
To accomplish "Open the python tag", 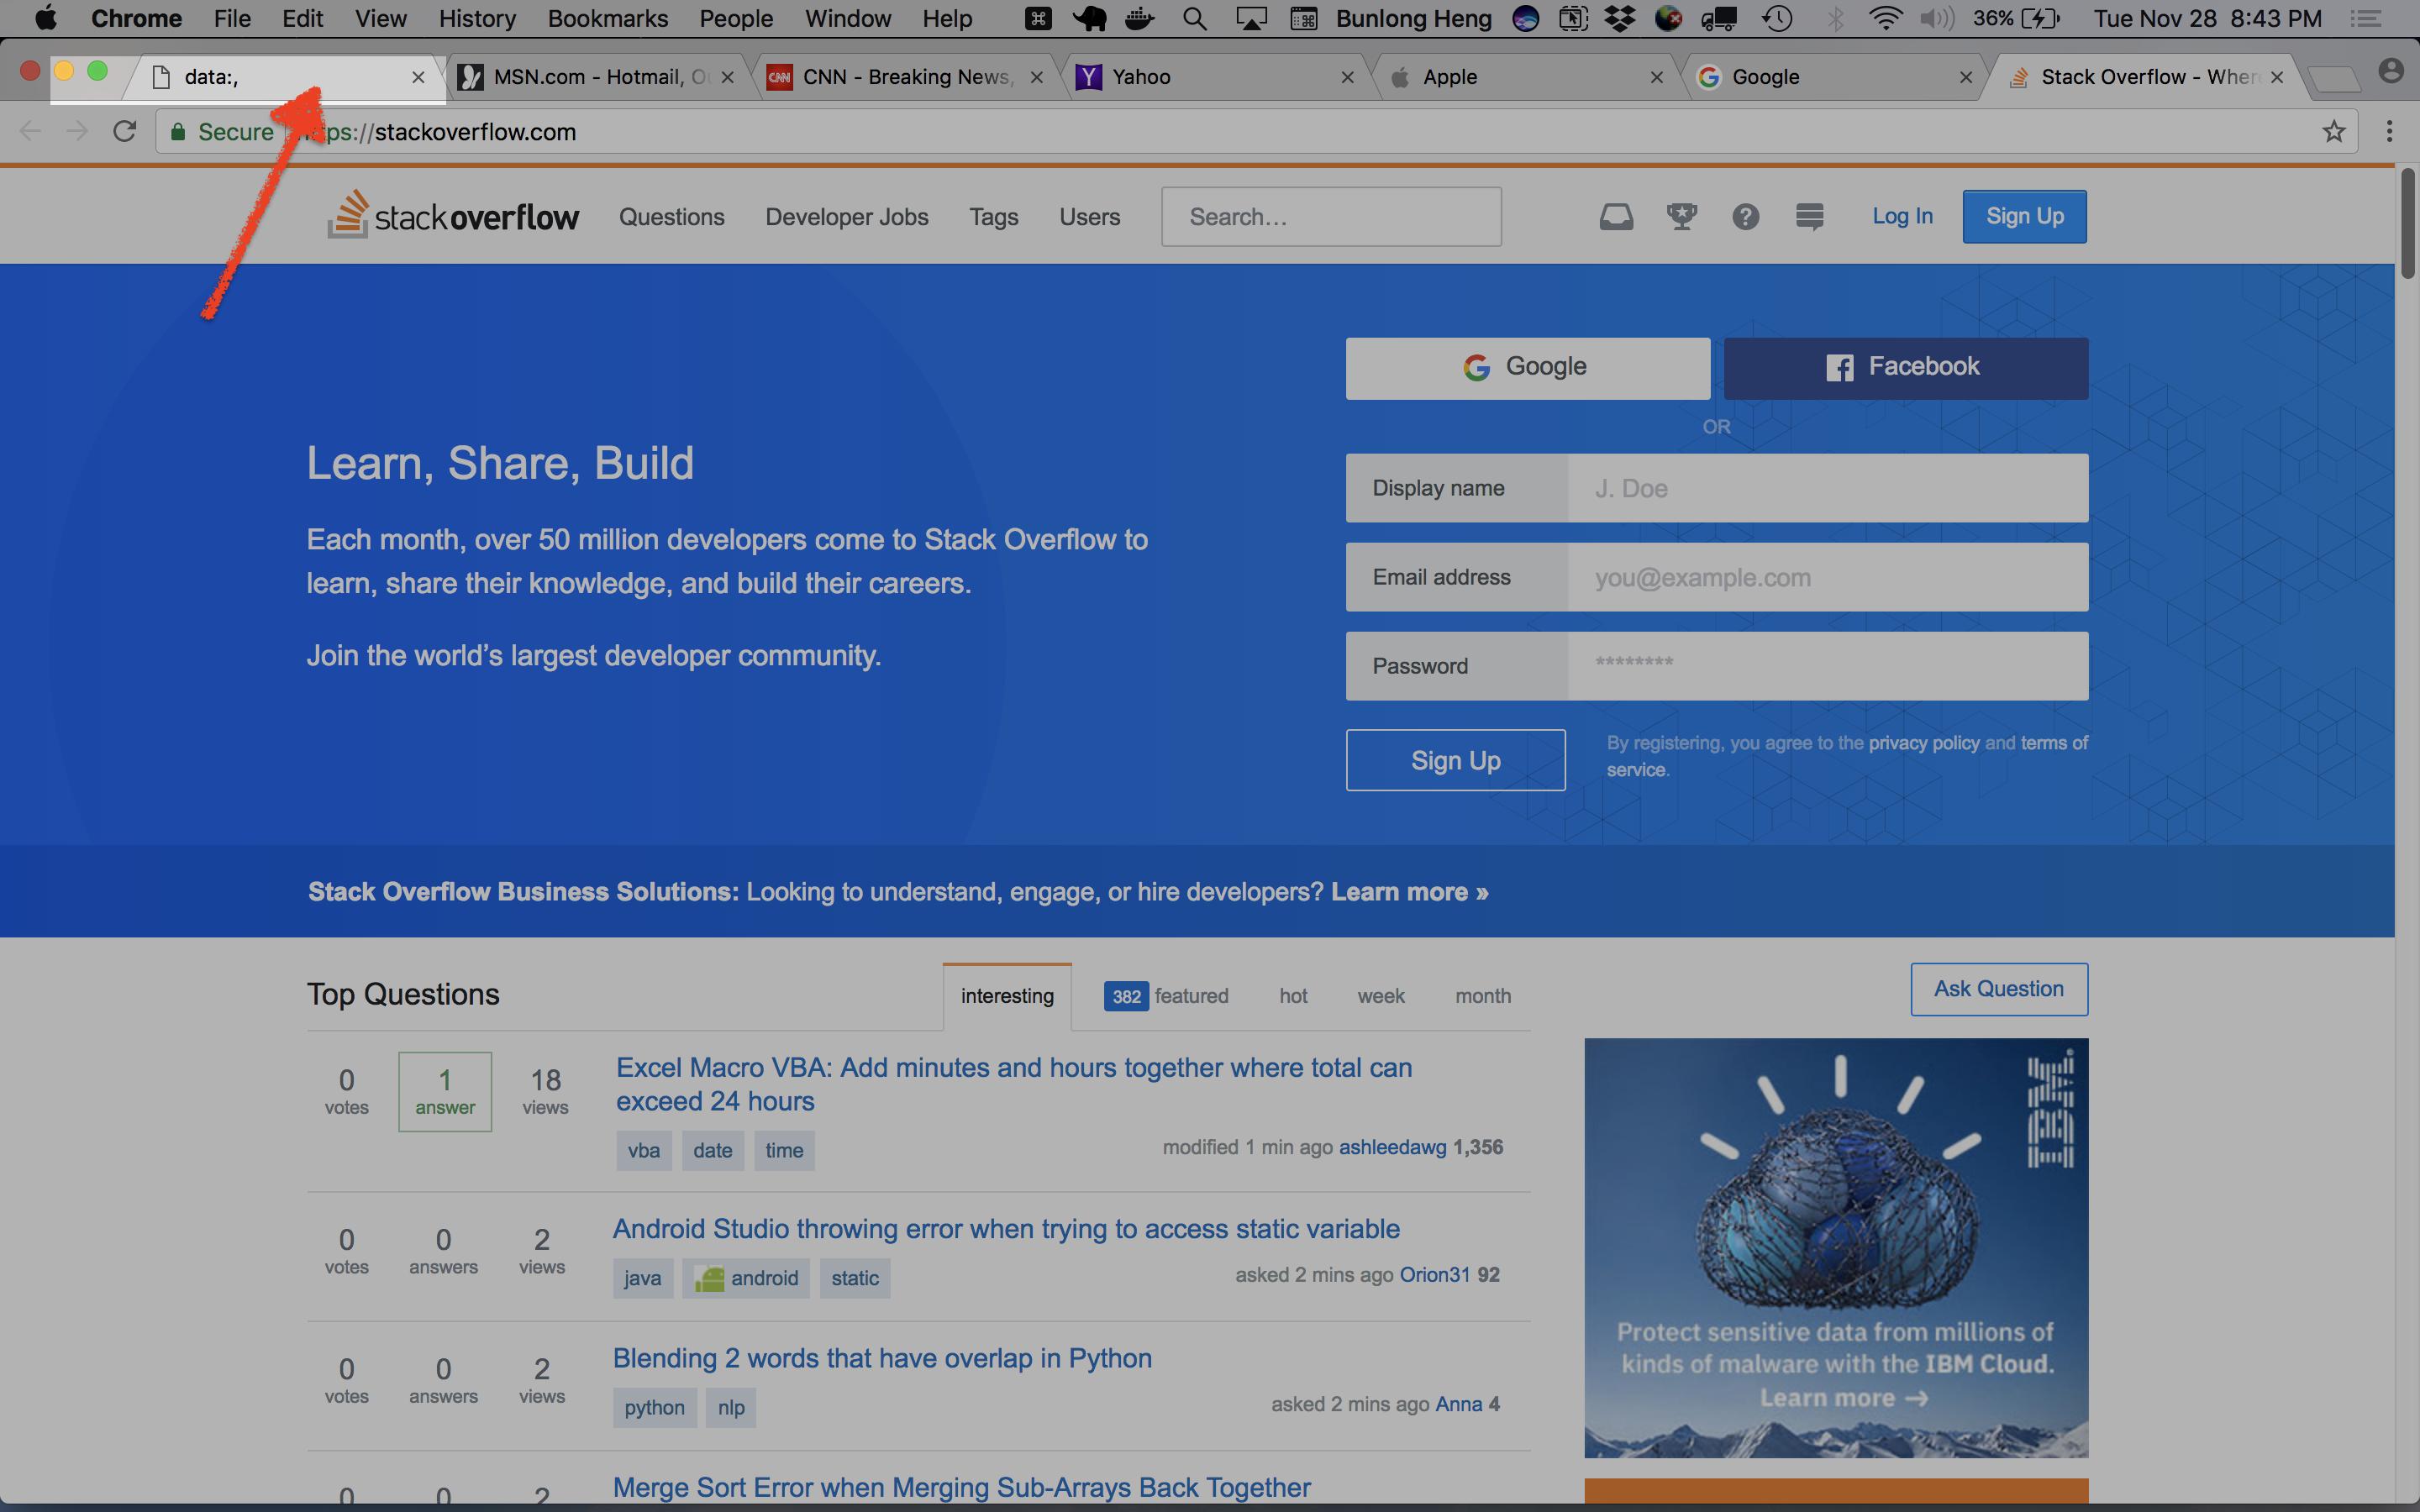I will [x=654, y=1407].
